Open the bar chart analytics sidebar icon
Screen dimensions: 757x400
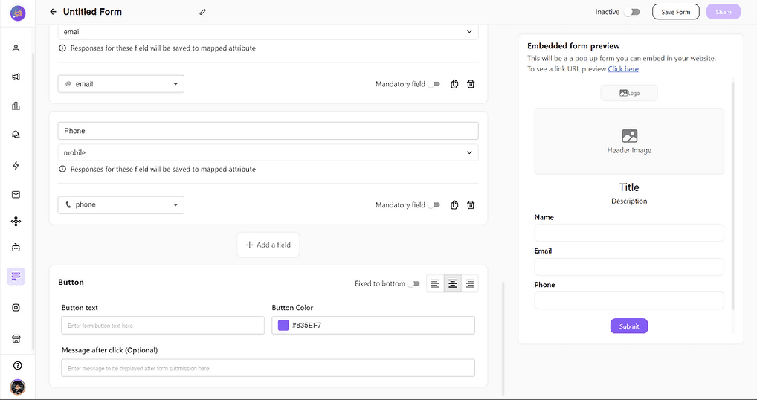(16, 106)
